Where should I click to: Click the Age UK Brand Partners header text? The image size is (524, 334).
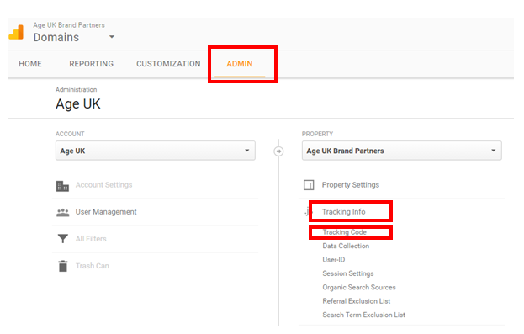pos(69,25)
